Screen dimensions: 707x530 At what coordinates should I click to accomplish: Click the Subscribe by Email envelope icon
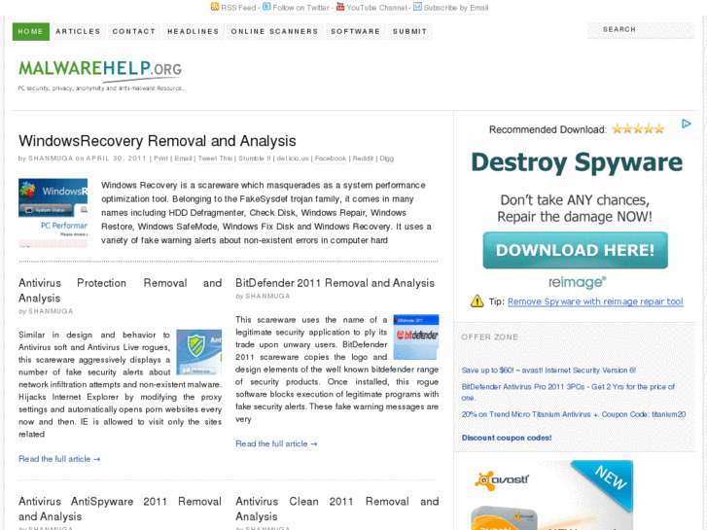417,7
